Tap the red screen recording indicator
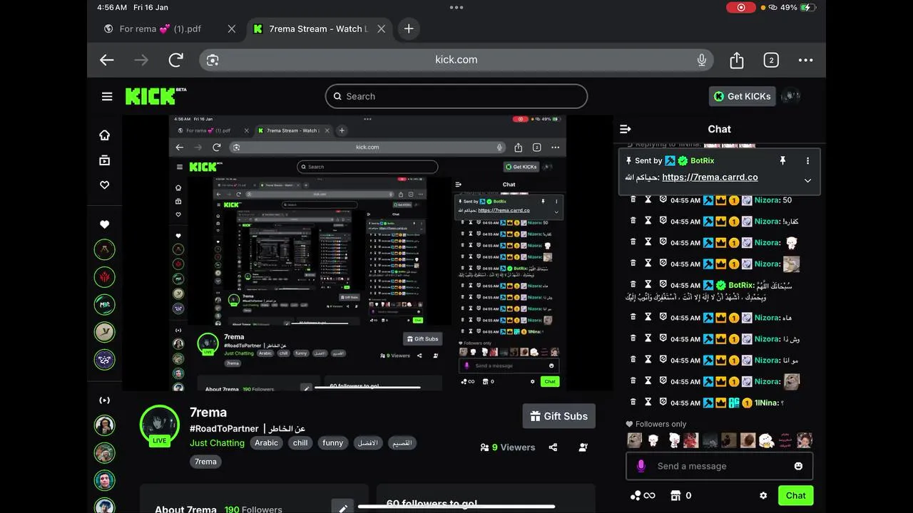 pyautogui.click(x=741, y=7)
